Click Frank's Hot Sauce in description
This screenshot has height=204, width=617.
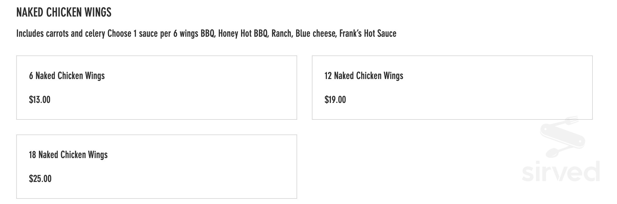(x=368, y=33)
